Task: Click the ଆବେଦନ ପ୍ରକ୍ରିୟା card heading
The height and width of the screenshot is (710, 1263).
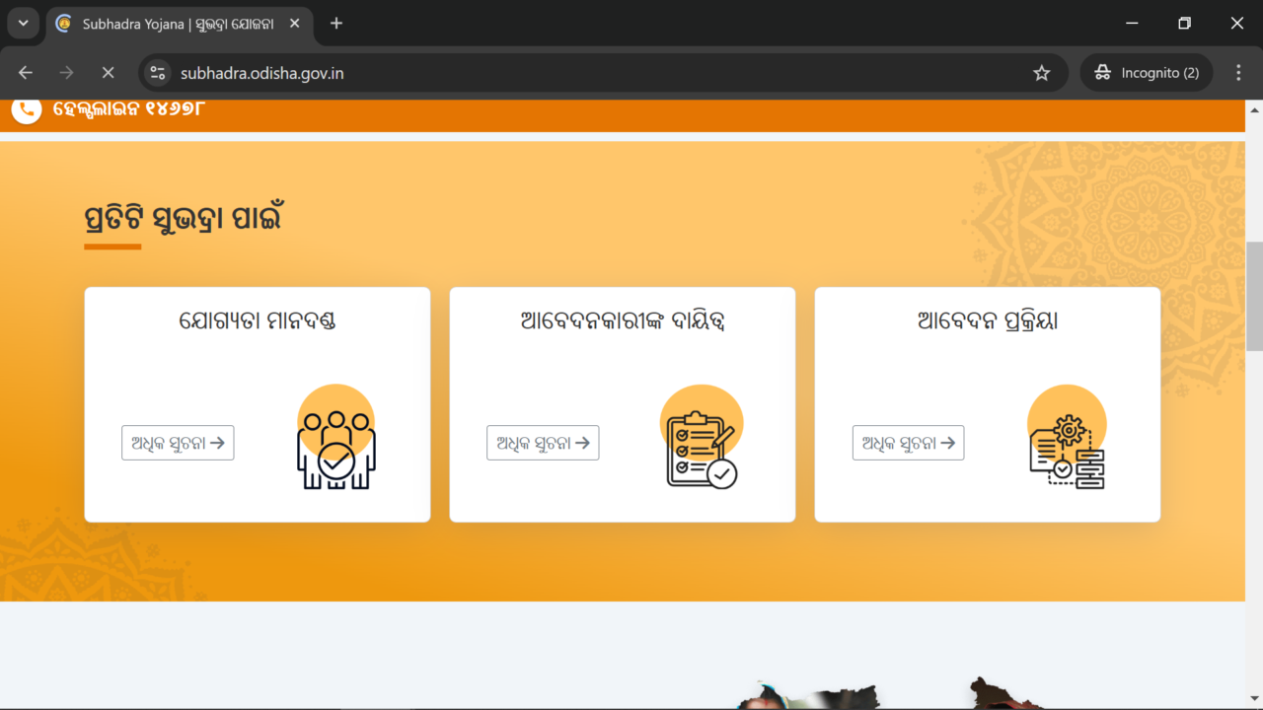Action: (987, 321)
